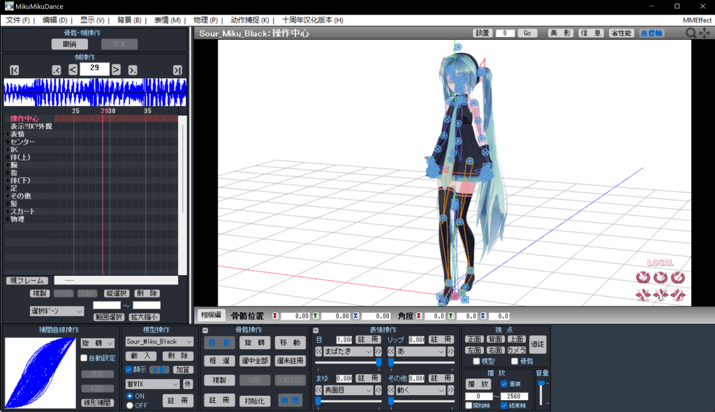
Task: Open the 物理 (P) menu
Action: 205,20
